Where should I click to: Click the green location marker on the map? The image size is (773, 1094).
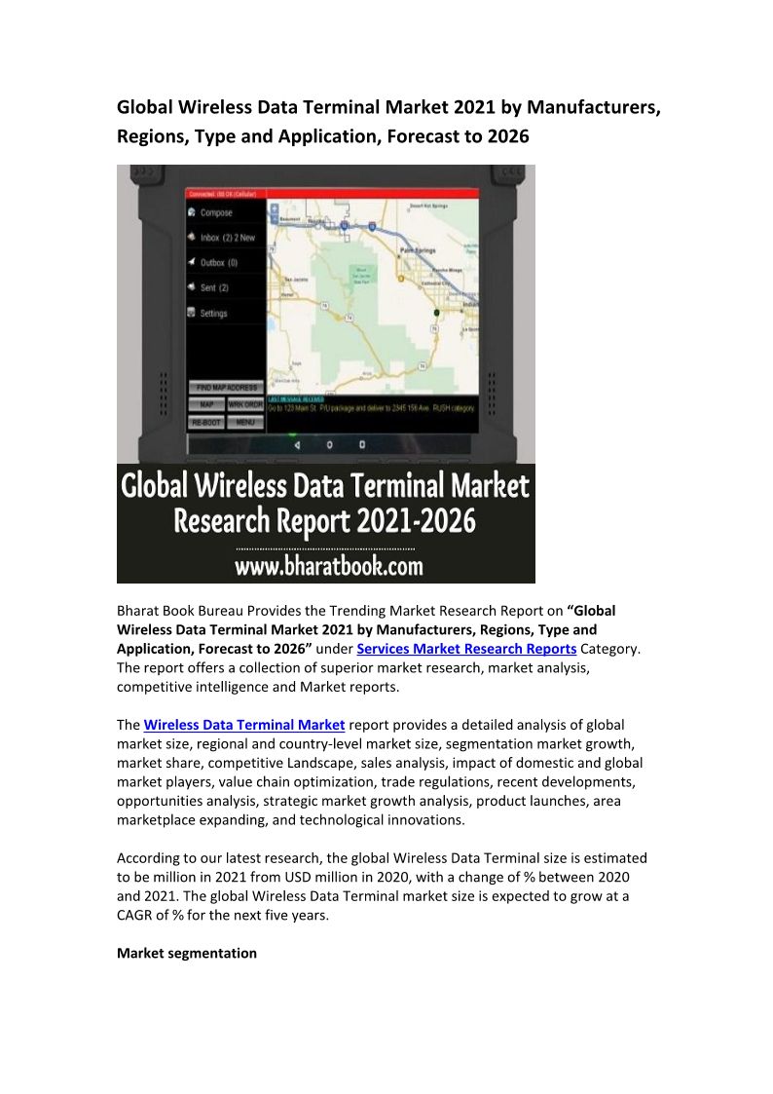point(437,313)
